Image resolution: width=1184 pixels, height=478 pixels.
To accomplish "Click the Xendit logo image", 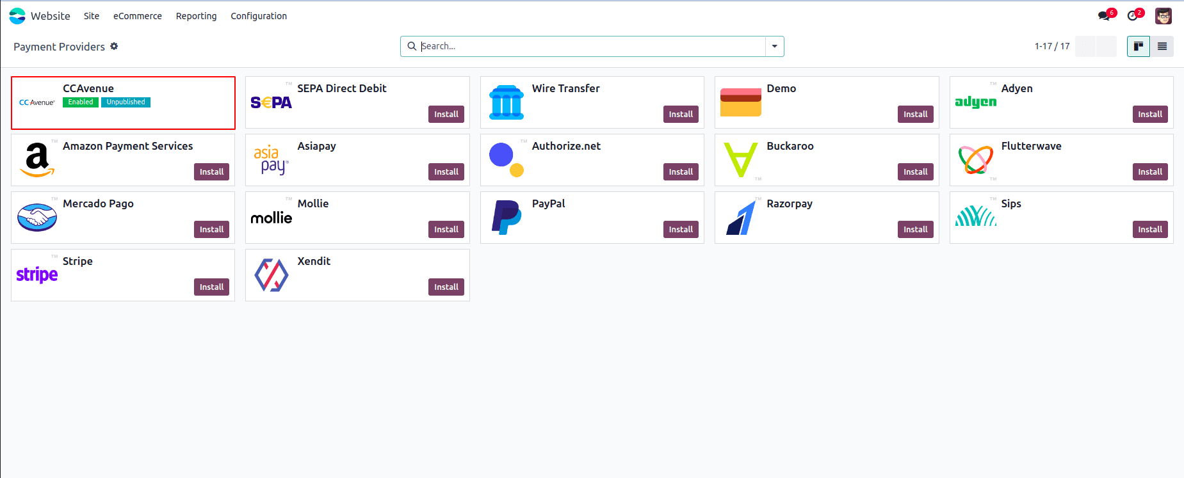I will (x=272, y=275).
